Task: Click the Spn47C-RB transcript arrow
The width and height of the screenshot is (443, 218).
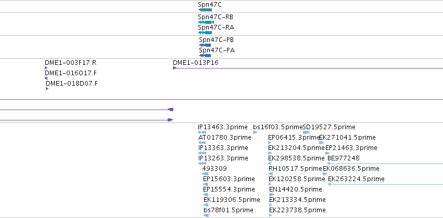Action: click(x=206, y=22)
